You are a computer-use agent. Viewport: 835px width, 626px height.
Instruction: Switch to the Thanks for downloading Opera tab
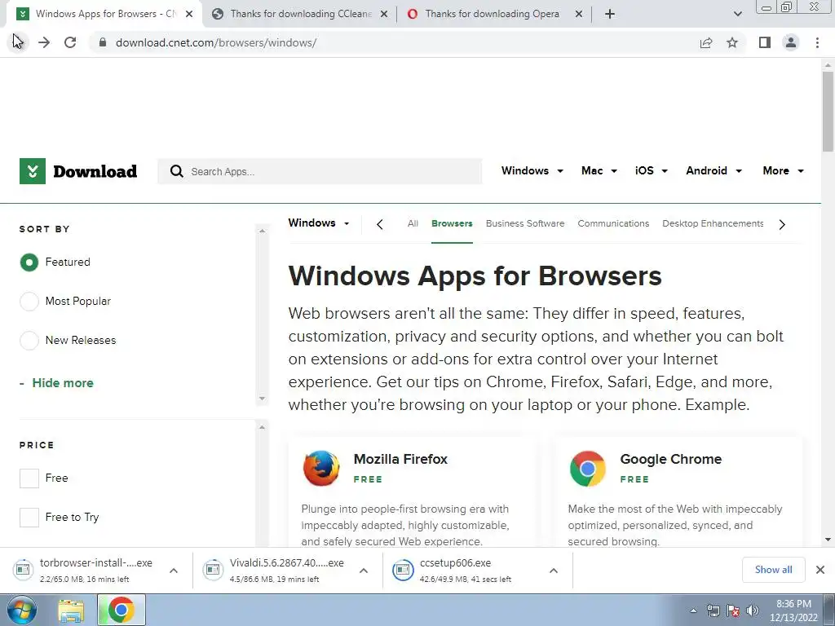pyautogui.click(x=494, y=14)
